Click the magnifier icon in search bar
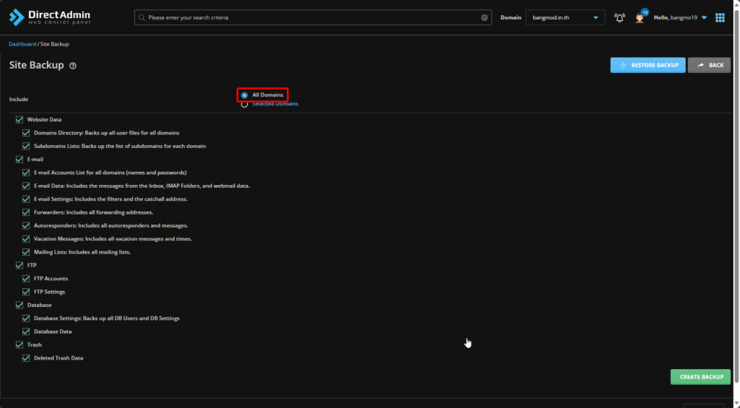This screenshot has width=740, height=408. pos(142,17)
